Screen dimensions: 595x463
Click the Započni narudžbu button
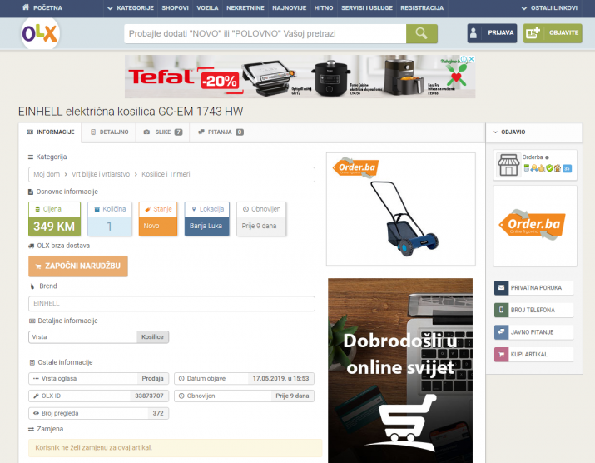click(78, 266)
